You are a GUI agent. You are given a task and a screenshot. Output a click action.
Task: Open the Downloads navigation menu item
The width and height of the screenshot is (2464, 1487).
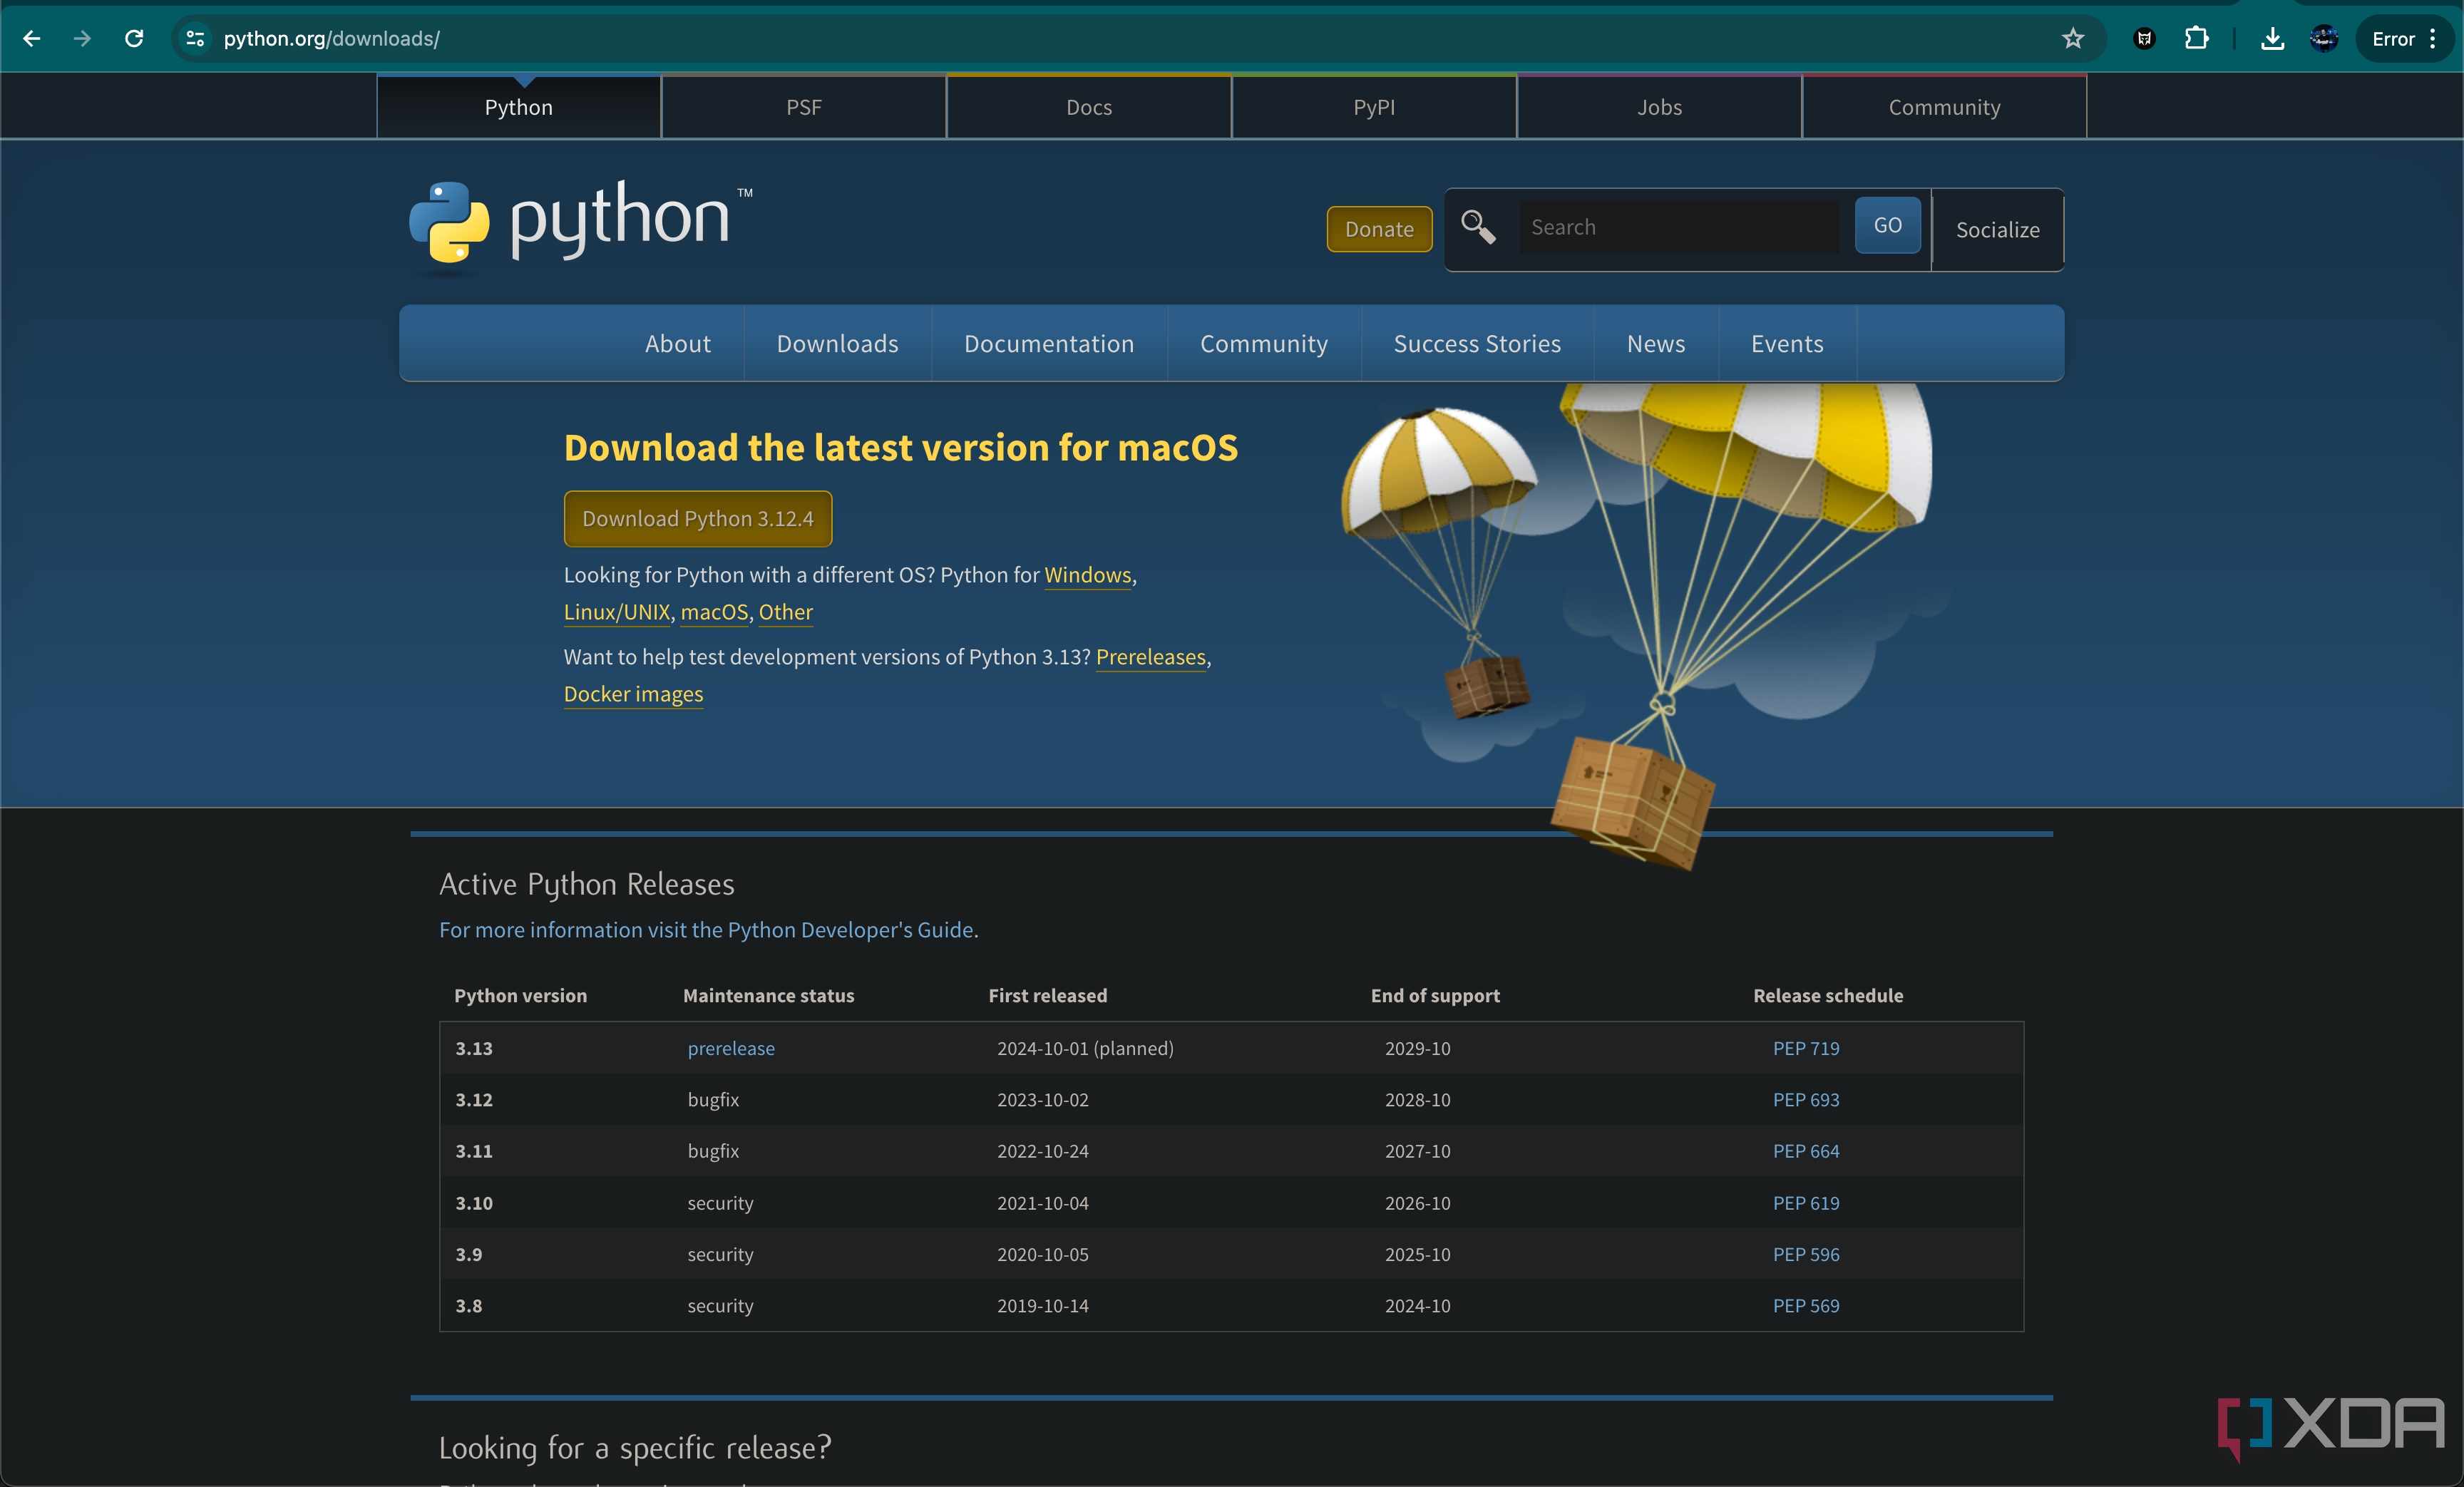[x=836, y=343]
